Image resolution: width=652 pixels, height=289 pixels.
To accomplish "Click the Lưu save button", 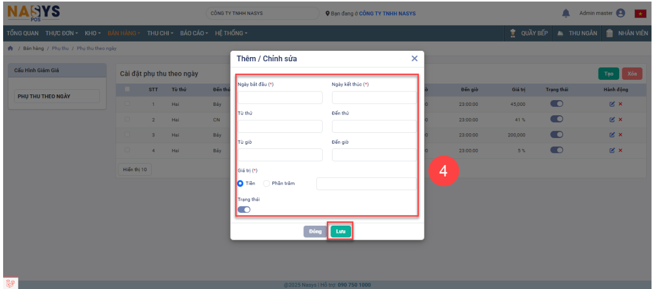I will click(340, 231).
